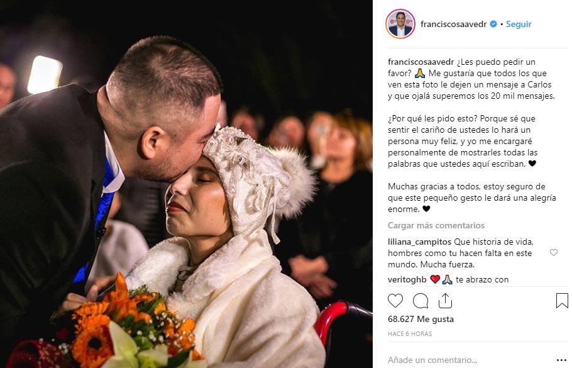Screen dimensions: 572x368
Task: Open post timestamp Hace 6 horas
Action: click(410, 333)
